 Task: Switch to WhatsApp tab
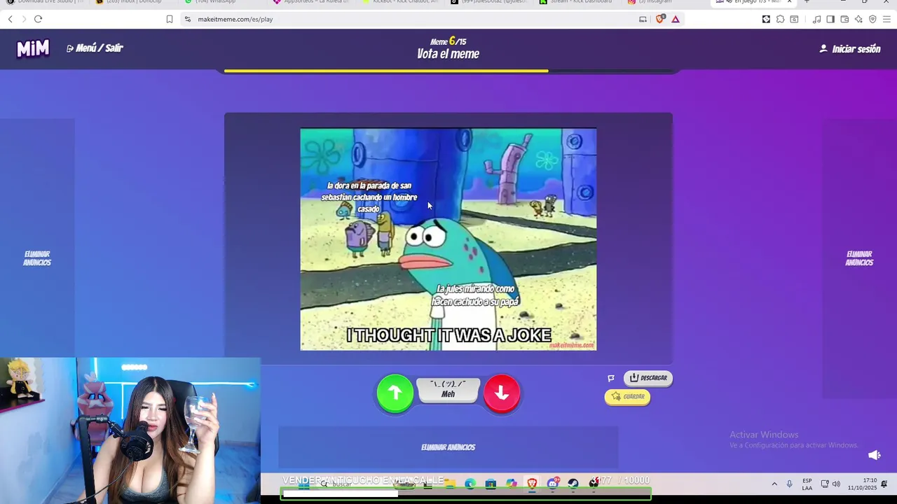coord(221,2)
